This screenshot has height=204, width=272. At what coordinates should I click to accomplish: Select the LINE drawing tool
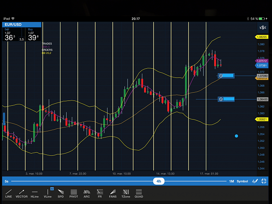[9, 194]
